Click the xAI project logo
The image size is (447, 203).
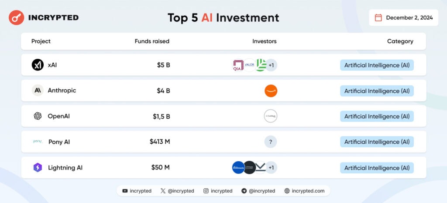[x=38, y=65]
